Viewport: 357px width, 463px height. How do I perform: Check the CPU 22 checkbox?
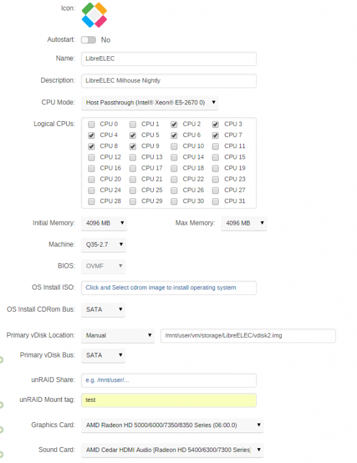coord(174,179)
